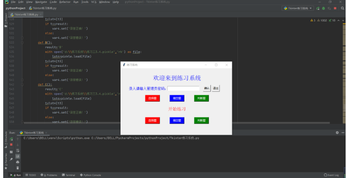This screenshot has height=178, width=347.
Task: Open the Favorites tool window sidebar button
Action: (6, 161)
